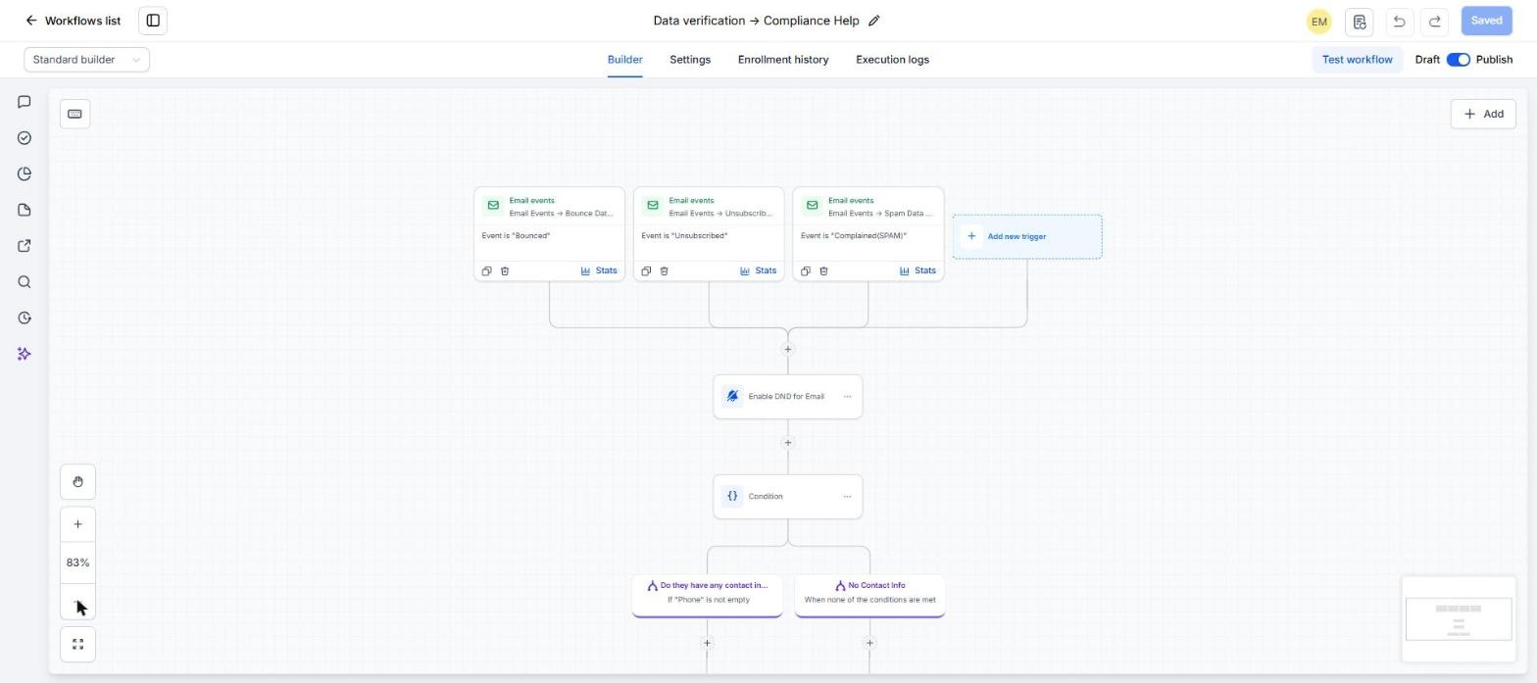Delete the Bounced email trigger
The image size is (1537, 683).
[505, 271]
